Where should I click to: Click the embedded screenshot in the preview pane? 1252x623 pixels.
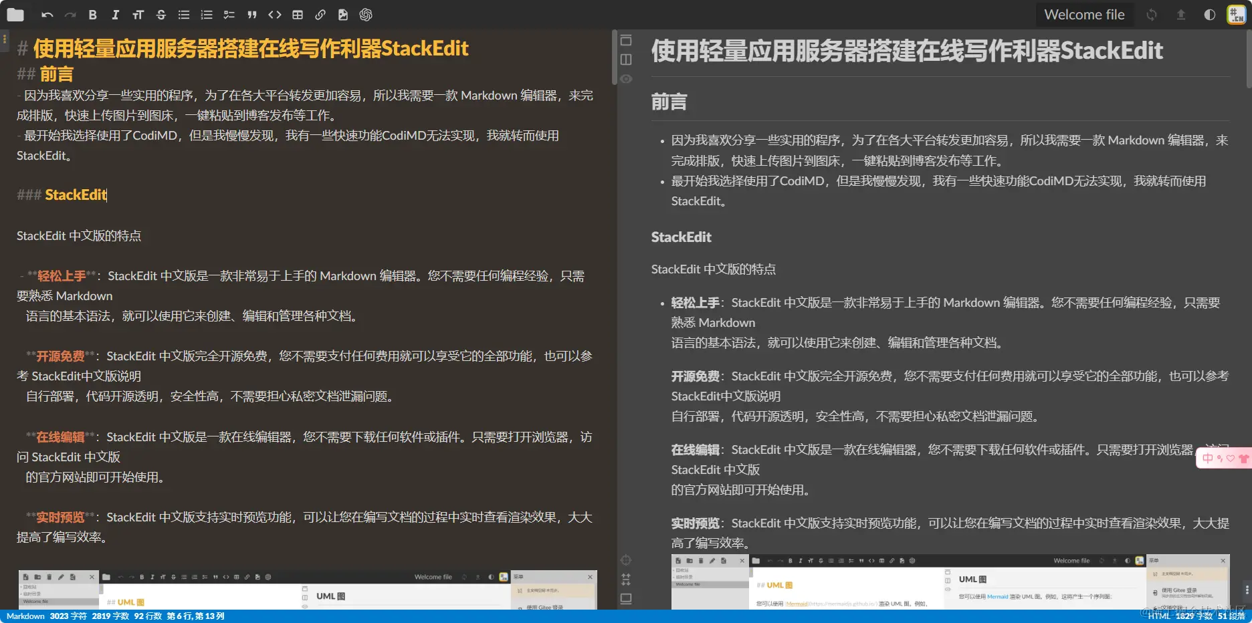click(x=950, y=582)
